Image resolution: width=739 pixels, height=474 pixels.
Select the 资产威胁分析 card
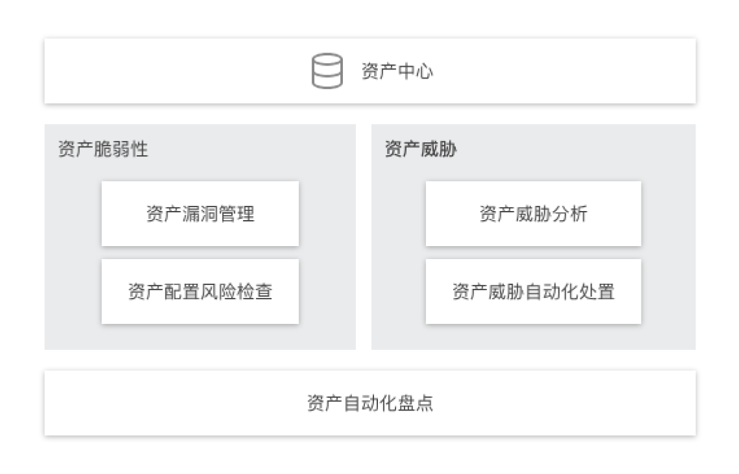533,214
